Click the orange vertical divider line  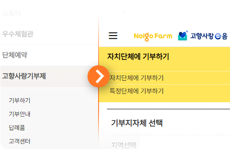tap(99, 44)
